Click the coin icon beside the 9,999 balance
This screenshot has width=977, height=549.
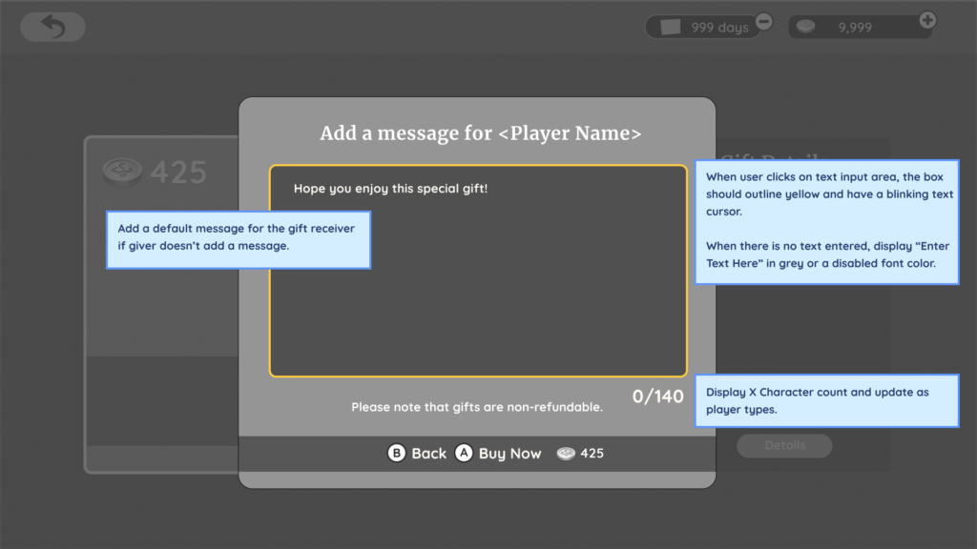pos(807,27)
